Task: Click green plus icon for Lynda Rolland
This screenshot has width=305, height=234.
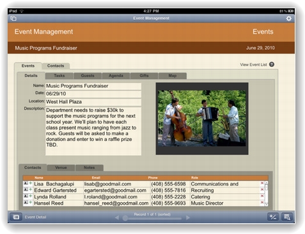Action: tap(31, 196)
